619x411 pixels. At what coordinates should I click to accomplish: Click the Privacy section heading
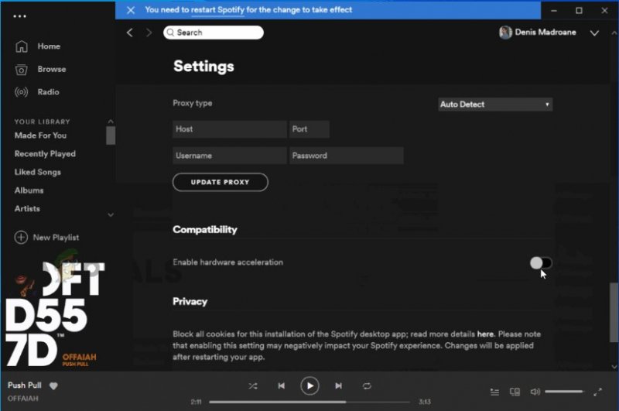(x=190, y=302)
